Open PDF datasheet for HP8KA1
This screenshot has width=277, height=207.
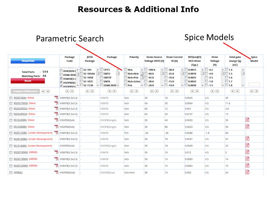pos(57,172)
